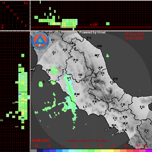
Task: Click the RM city label
Action: click(77, 94)
